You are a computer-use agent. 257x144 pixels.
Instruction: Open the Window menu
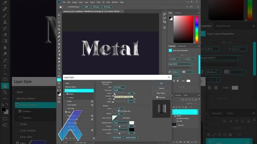point(115,2)
